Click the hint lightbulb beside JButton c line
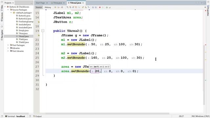Image resolution: width=210 pixels, height=118 pixels. tap(39, 22)
